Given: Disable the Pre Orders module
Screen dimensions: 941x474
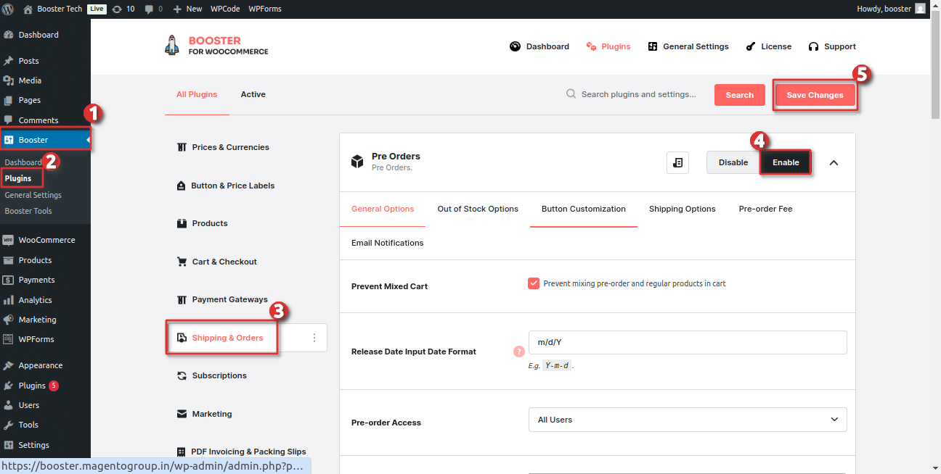Looking at the screenshot, I should [733, 162].
